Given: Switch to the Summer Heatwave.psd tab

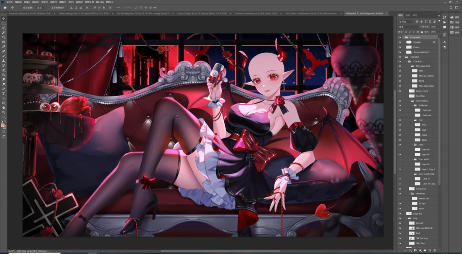Looking at the screenshot, I should [x=256, y=14].
